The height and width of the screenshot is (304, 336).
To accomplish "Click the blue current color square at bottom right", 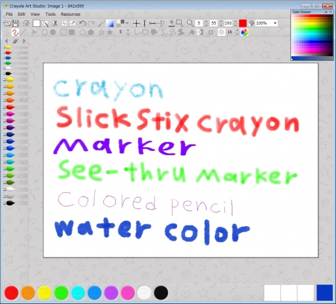I will pos(325,293).
